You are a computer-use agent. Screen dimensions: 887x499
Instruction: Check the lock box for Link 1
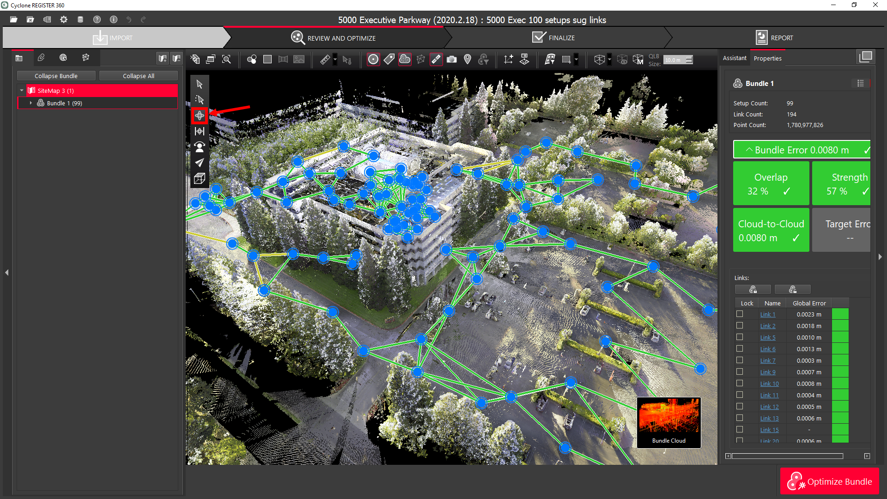coord(740,314)
